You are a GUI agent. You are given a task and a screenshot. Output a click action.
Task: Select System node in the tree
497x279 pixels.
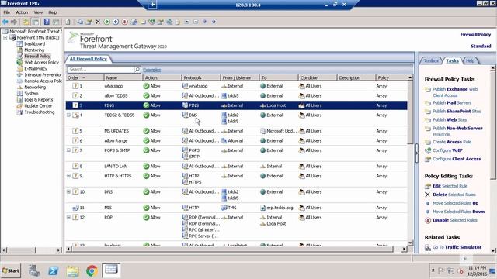[x=31, y=93]
